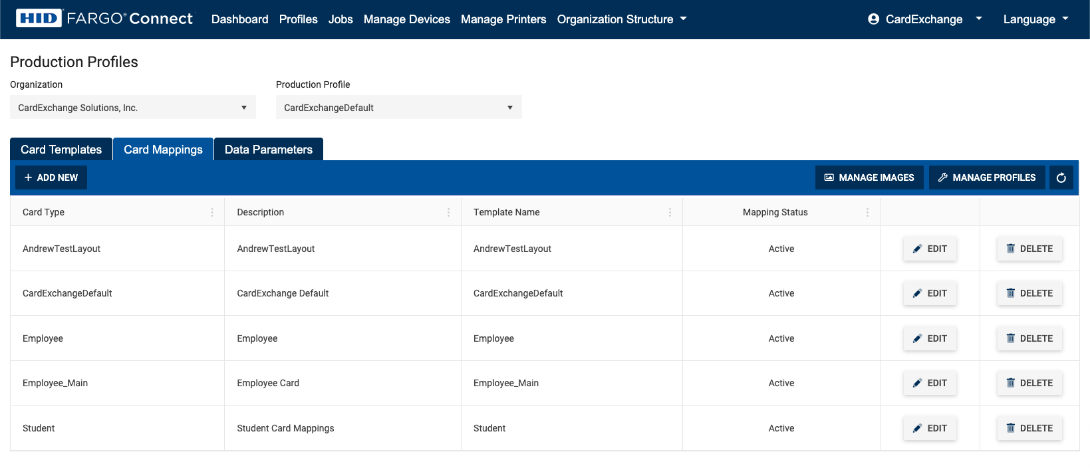This screenshot has height=468, width=1090.
Task: Open Manage Profiles
Action: (x=987, y=177)
